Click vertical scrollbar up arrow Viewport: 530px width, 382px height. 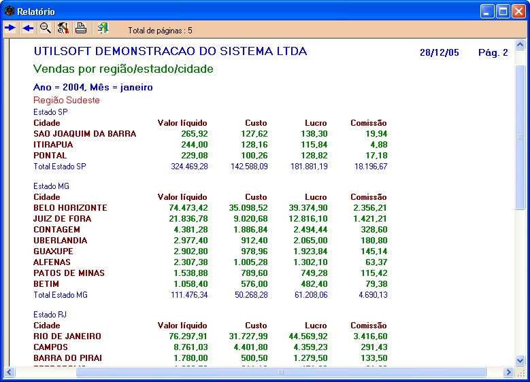coord(520,44)
